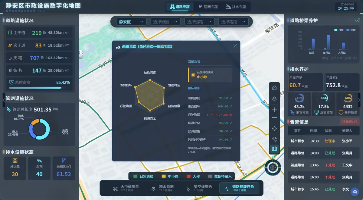Switch to 道路专题 tab
Image resolution: width=363 pixels, height=200 pixels.
(180, 7)
